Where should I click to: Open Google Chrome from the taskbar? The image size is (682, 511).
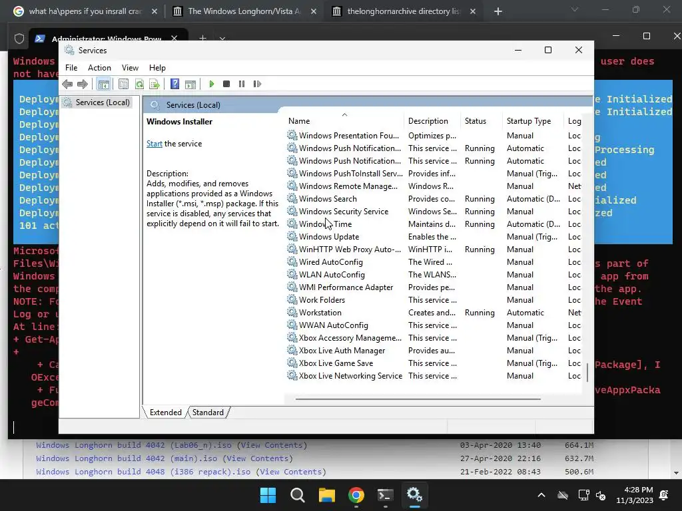point(356,495)
